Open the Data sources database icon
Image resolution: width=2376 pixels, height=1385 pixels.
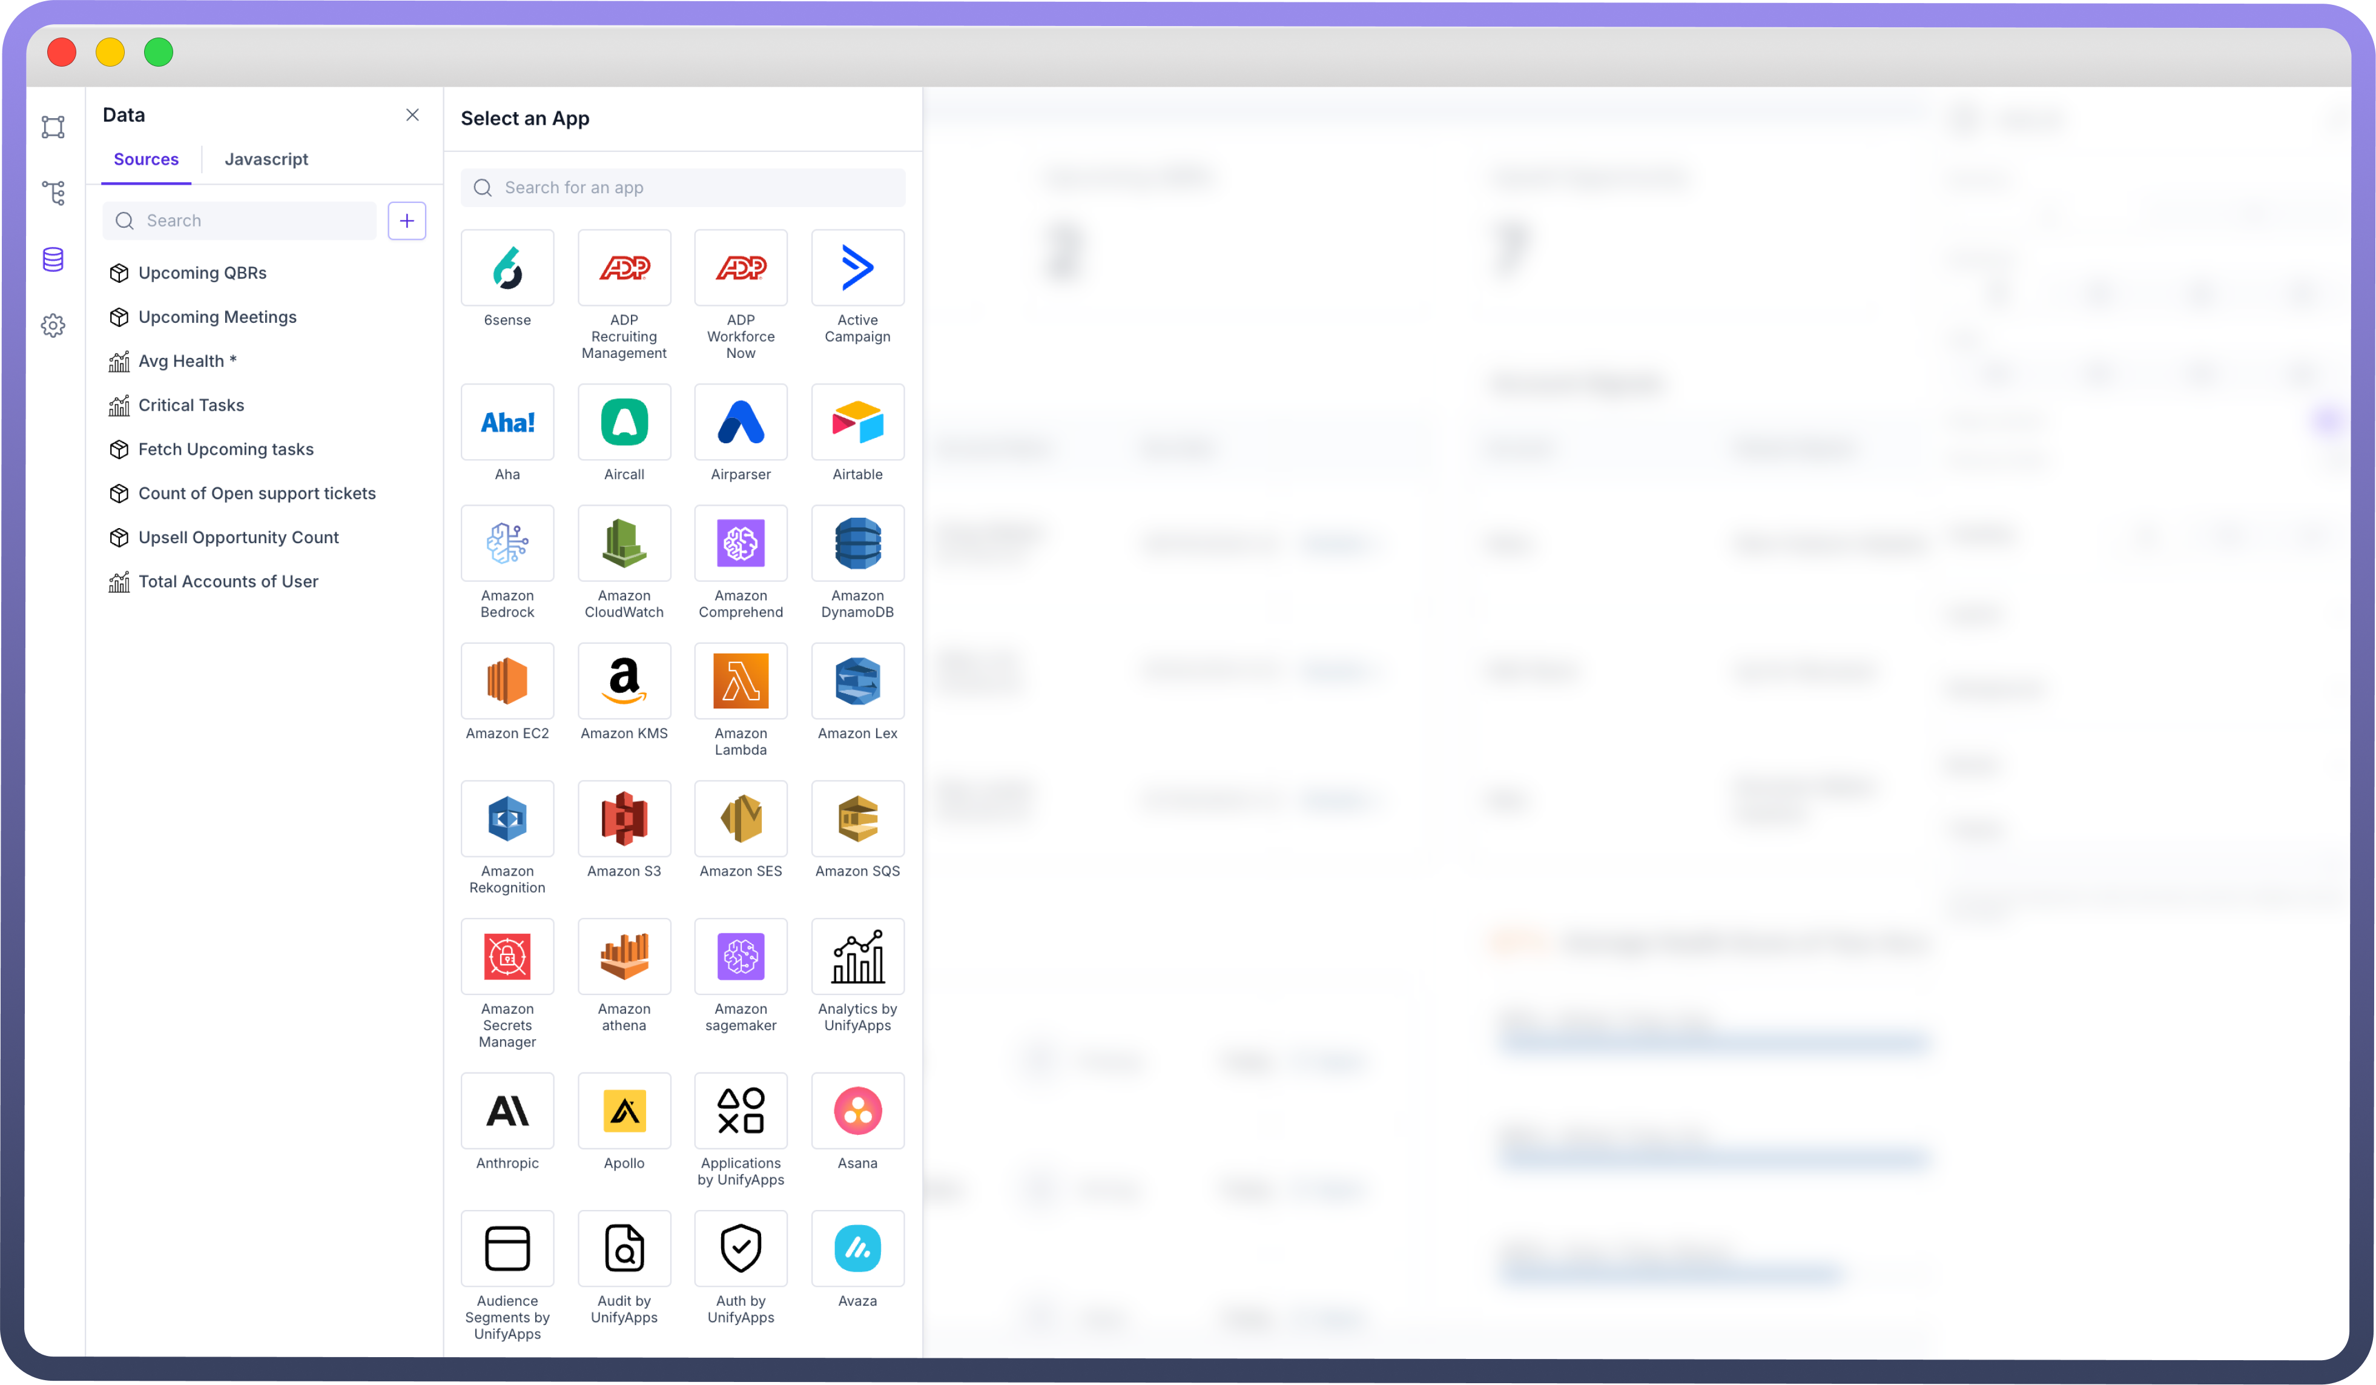tap(53, 259)
